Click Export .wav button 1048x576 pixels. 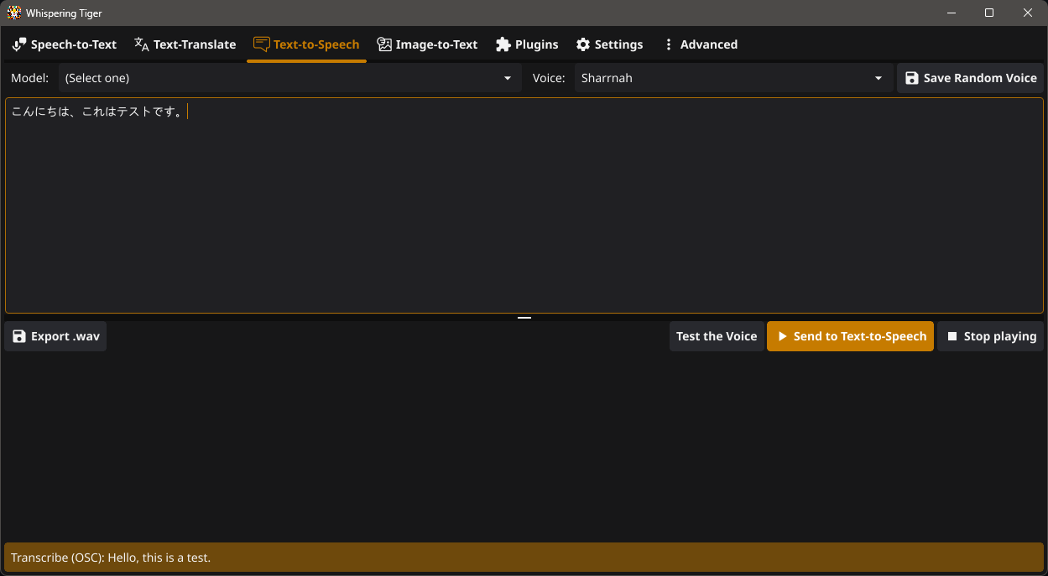click(55, 336)
